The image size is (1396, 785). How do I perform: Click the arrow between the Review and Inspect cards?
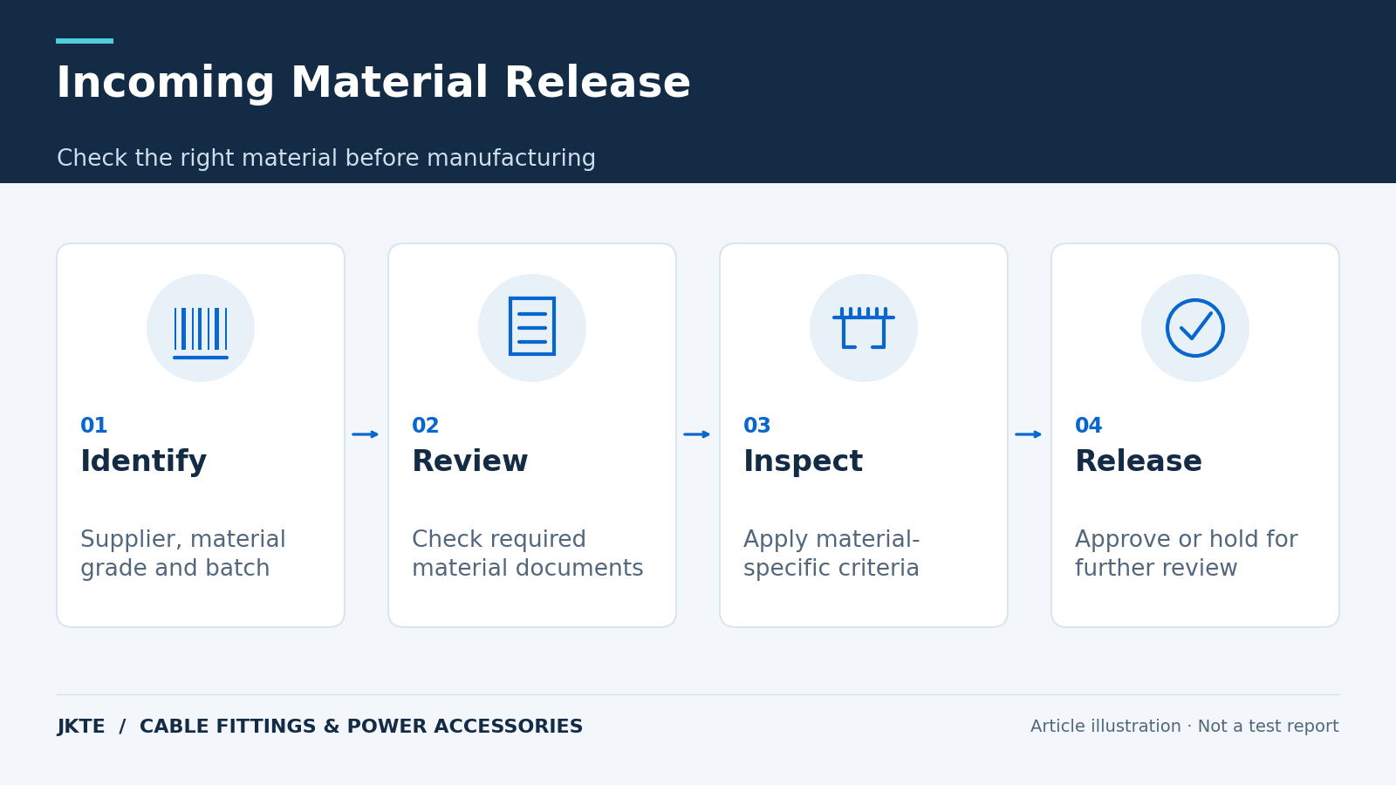[x=697, y=434]
